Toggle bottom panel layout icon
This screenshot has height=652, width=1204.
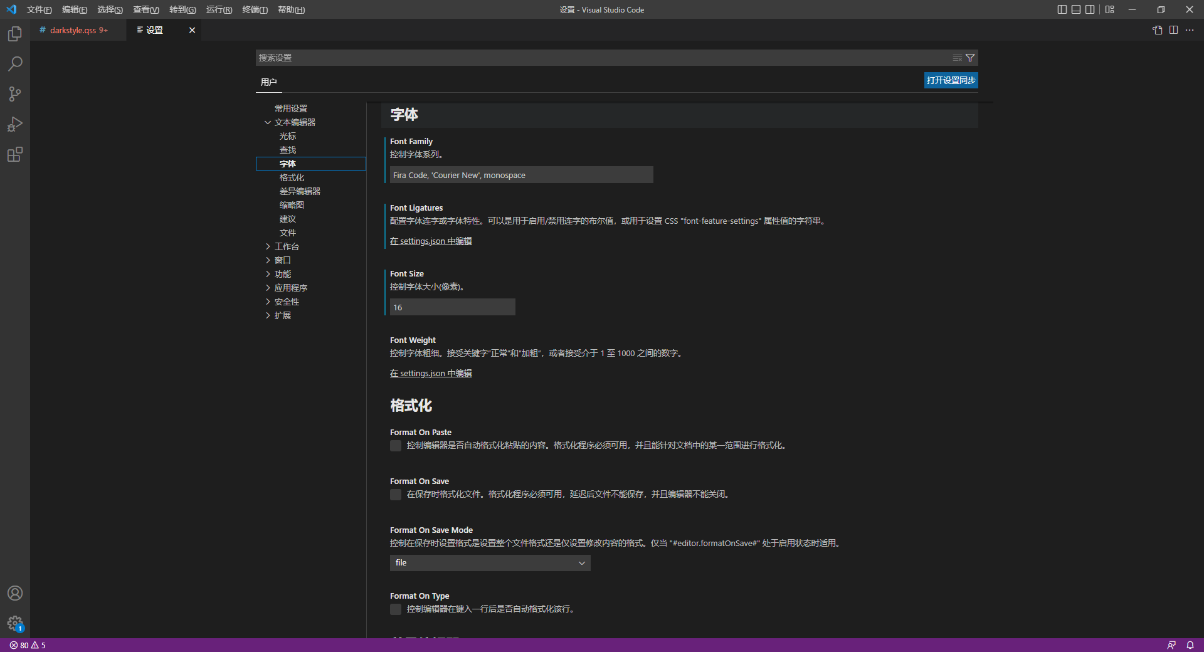pyautogui.click(x=1076, y=9)
